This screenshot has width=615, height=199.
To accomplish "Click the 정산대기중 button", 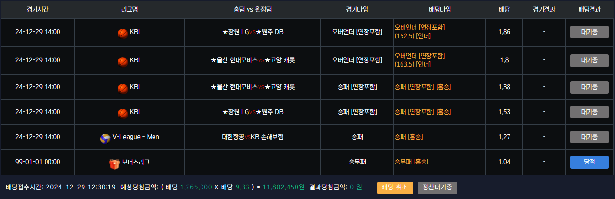I will [437, 188].
